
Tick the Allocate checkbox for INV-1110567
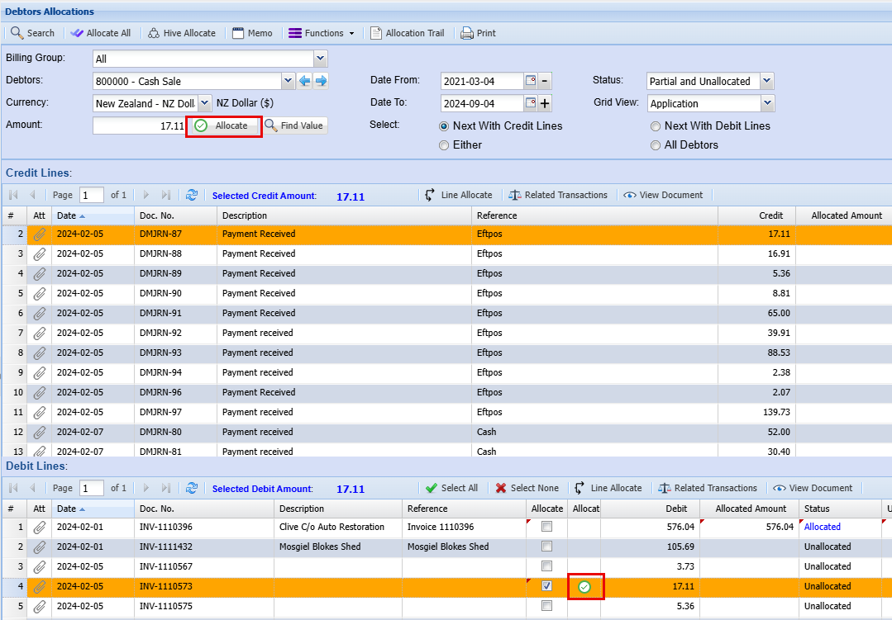pyautogui.click(x=546, y=566)
